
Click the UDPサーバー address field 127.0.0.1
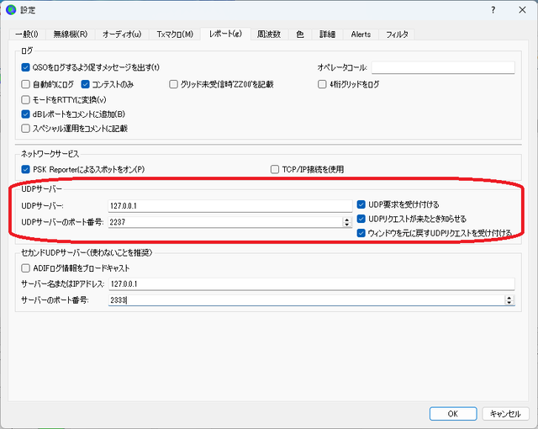click(230, 206)
